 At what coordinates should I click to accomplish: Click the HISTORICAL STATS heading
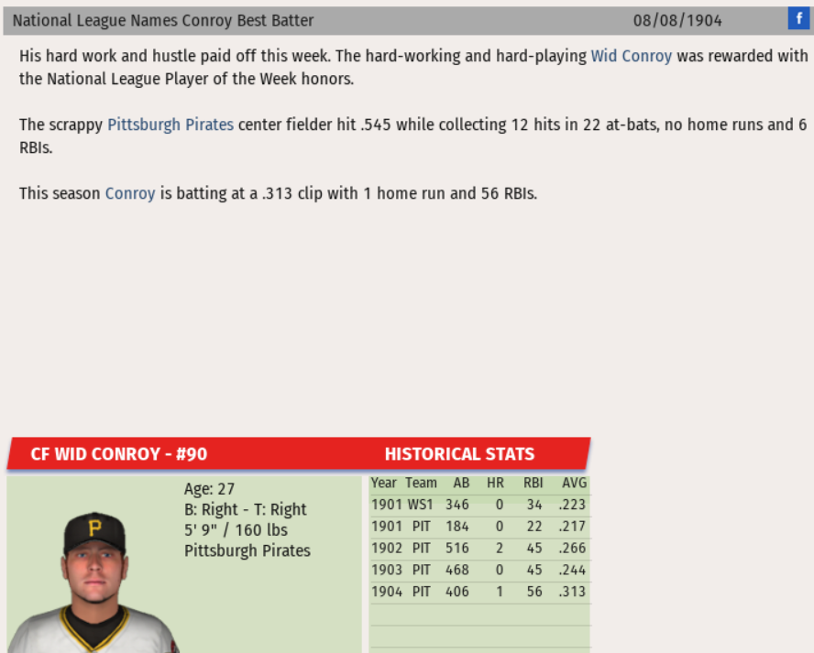459,454
